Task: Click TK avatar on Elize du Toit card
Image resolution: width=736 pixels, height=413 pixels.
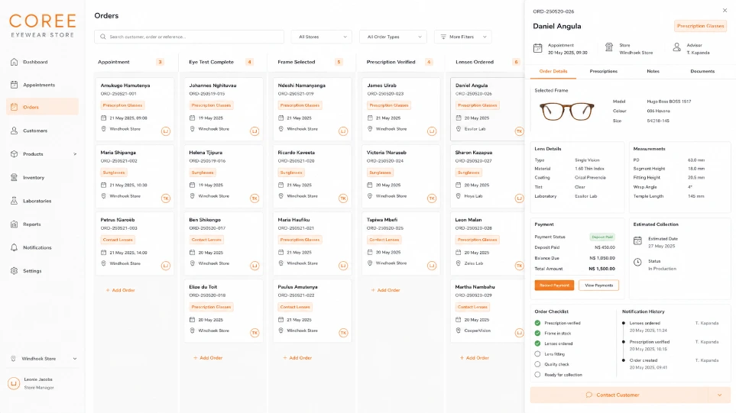Action: click(x=255, y=333)
